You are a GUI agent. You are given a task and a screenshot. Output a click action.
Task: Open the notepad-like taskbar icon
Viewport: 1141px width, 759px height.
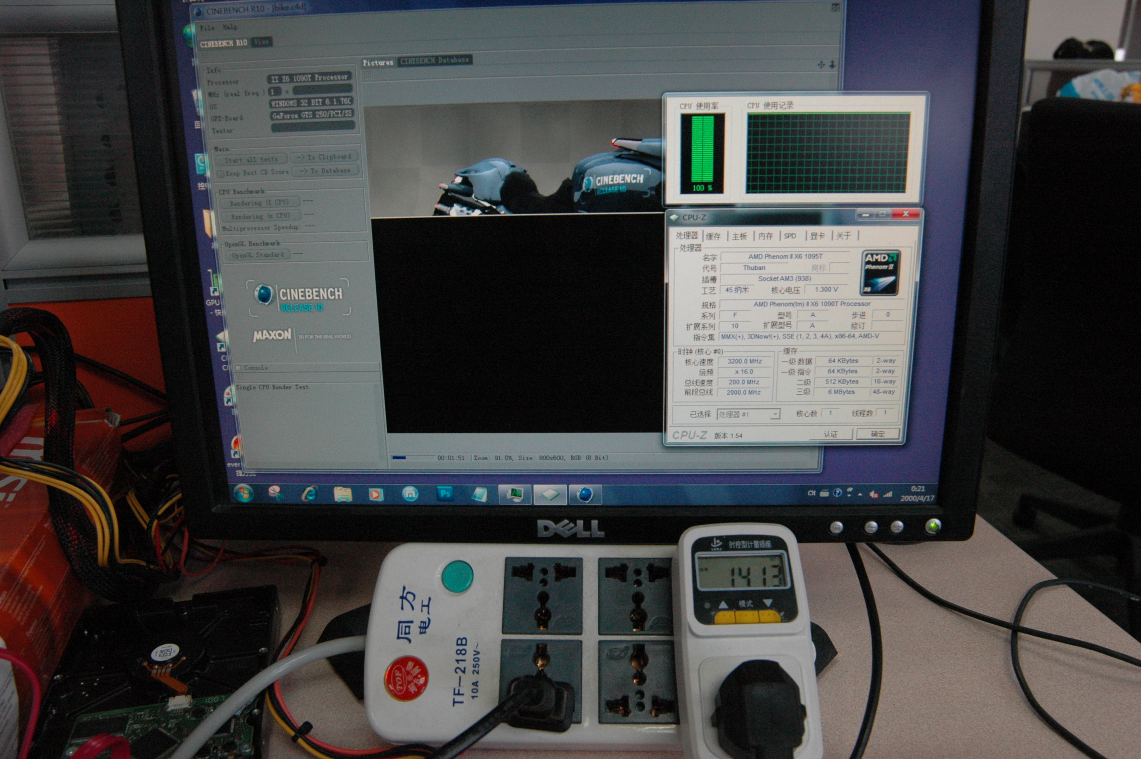click(479, 494)
